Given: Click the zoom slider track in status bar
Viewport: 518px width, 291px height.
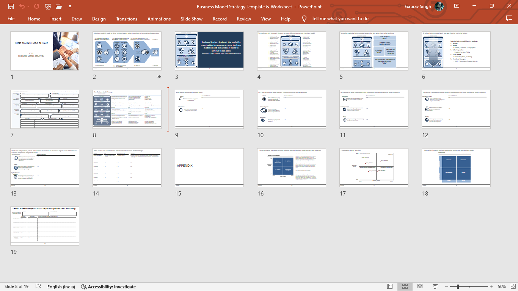Looking at the screenshot, I should (x=470, y=286).
